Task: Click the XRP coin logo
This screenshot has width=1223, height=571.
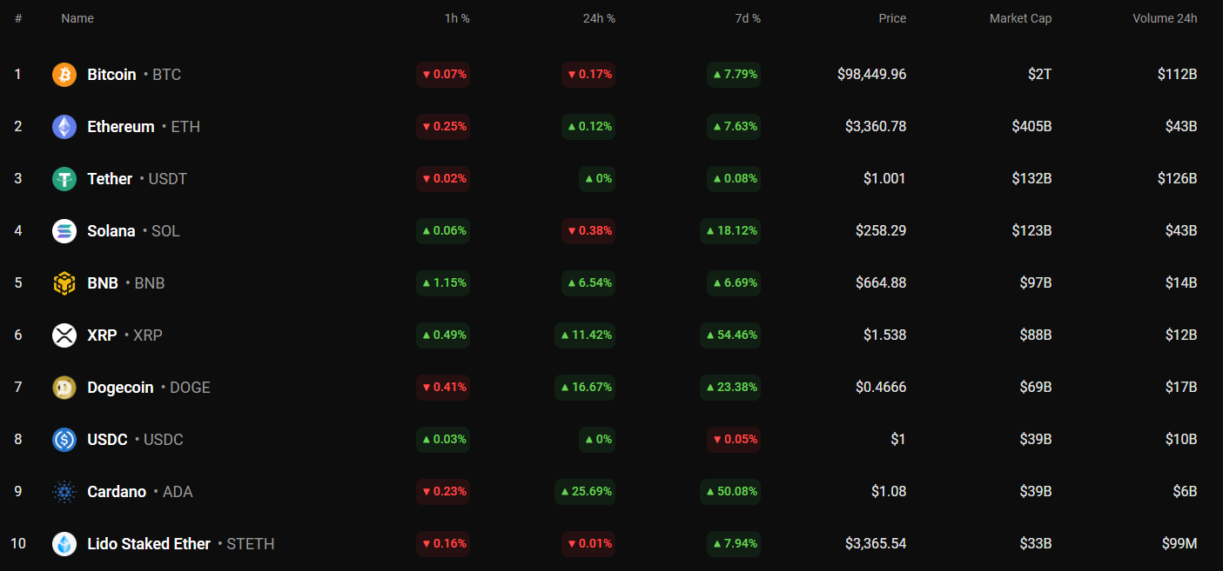Action: pyautogui.click(x=64, y=335)
